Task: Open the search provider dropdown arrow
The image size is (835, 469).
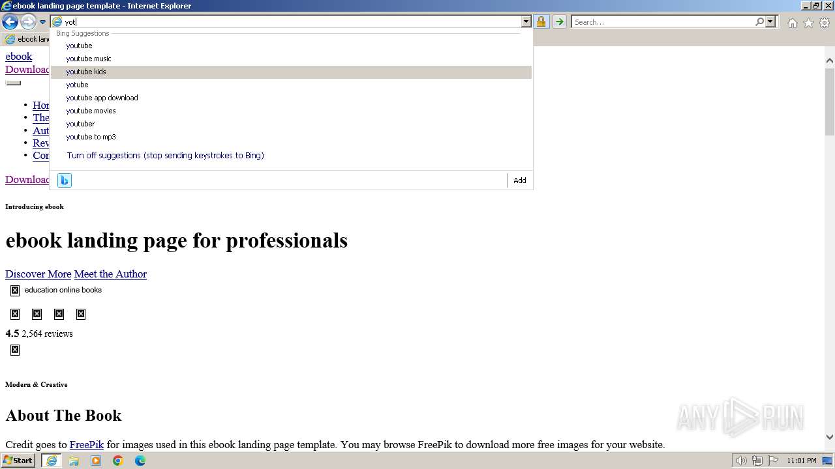Action: tap(770, 22)
